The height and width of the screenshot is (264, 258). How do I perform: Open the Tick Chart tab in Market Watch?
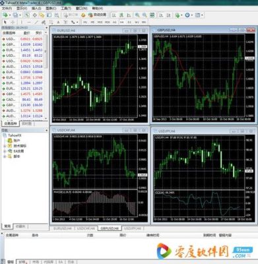tap(26, 123)
